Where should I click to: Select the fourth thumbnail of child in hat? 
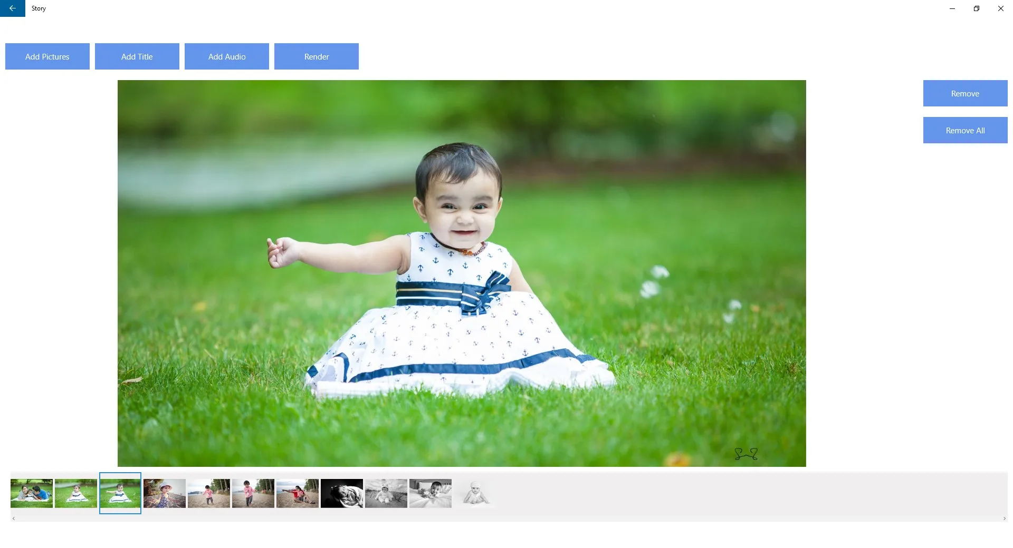pyautogui.click(x=165, y=493)
